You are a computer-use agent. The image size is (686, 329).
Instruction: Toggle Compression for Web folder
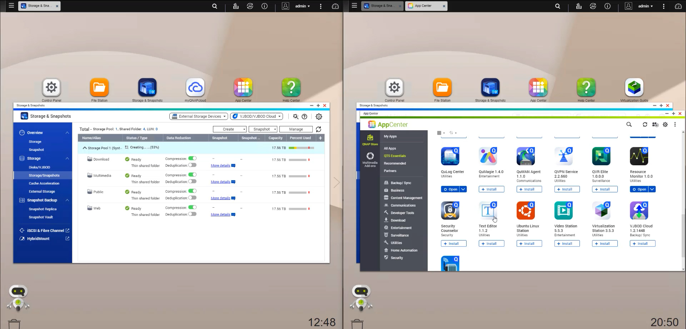pos(192,207)
